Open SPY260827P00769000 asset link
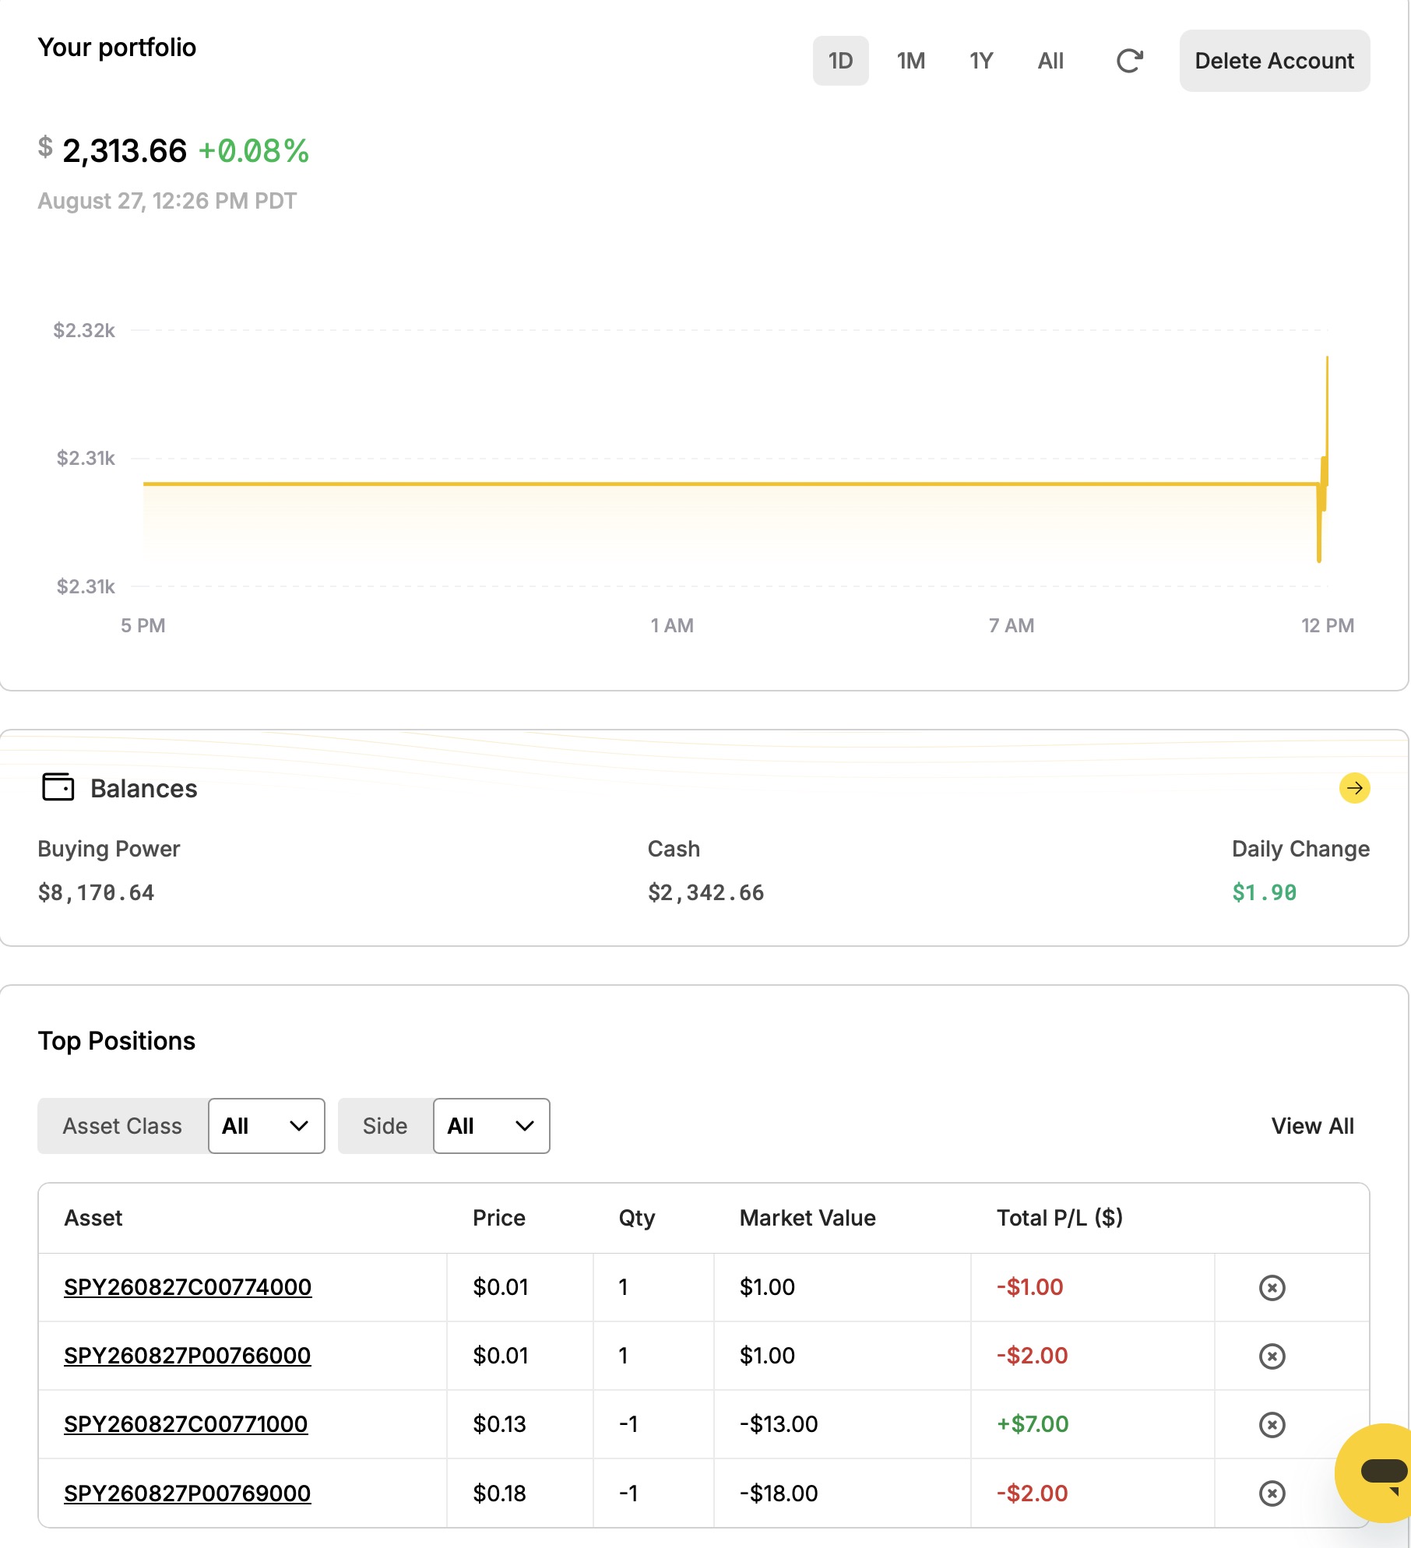Viewport: 1411px width, 1548px height. [187, 1493]
